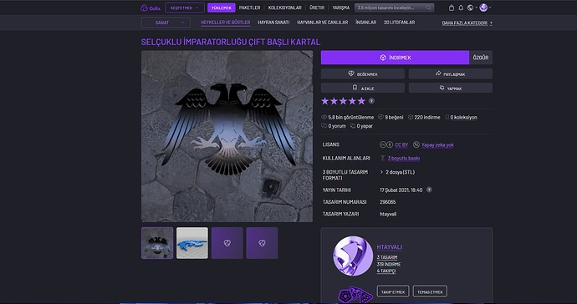Open the Üretir menu item
The image size is (577, 304).
(317, 8)
